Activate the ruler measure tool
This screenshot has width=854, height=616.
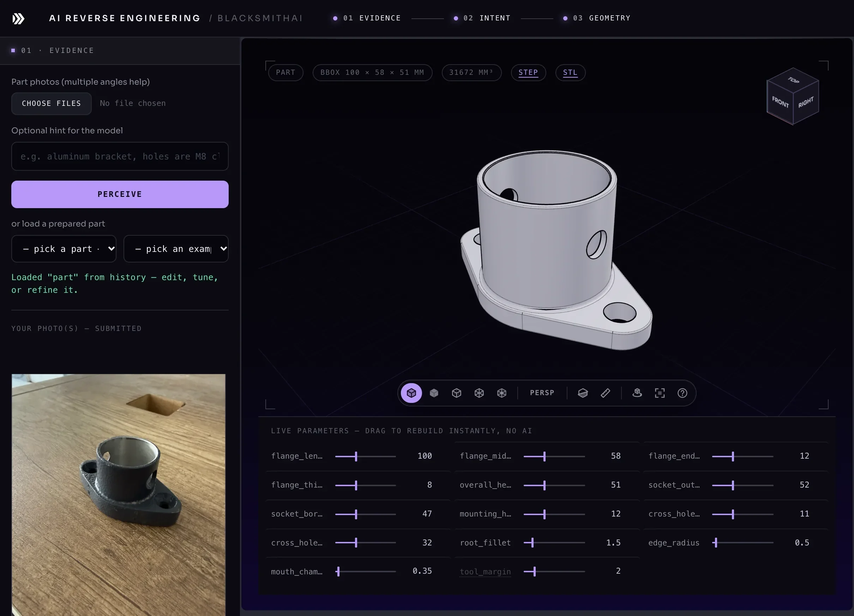605,393
